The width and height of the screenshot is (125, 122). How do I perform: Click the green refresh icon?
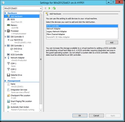(x=54, y=8)
